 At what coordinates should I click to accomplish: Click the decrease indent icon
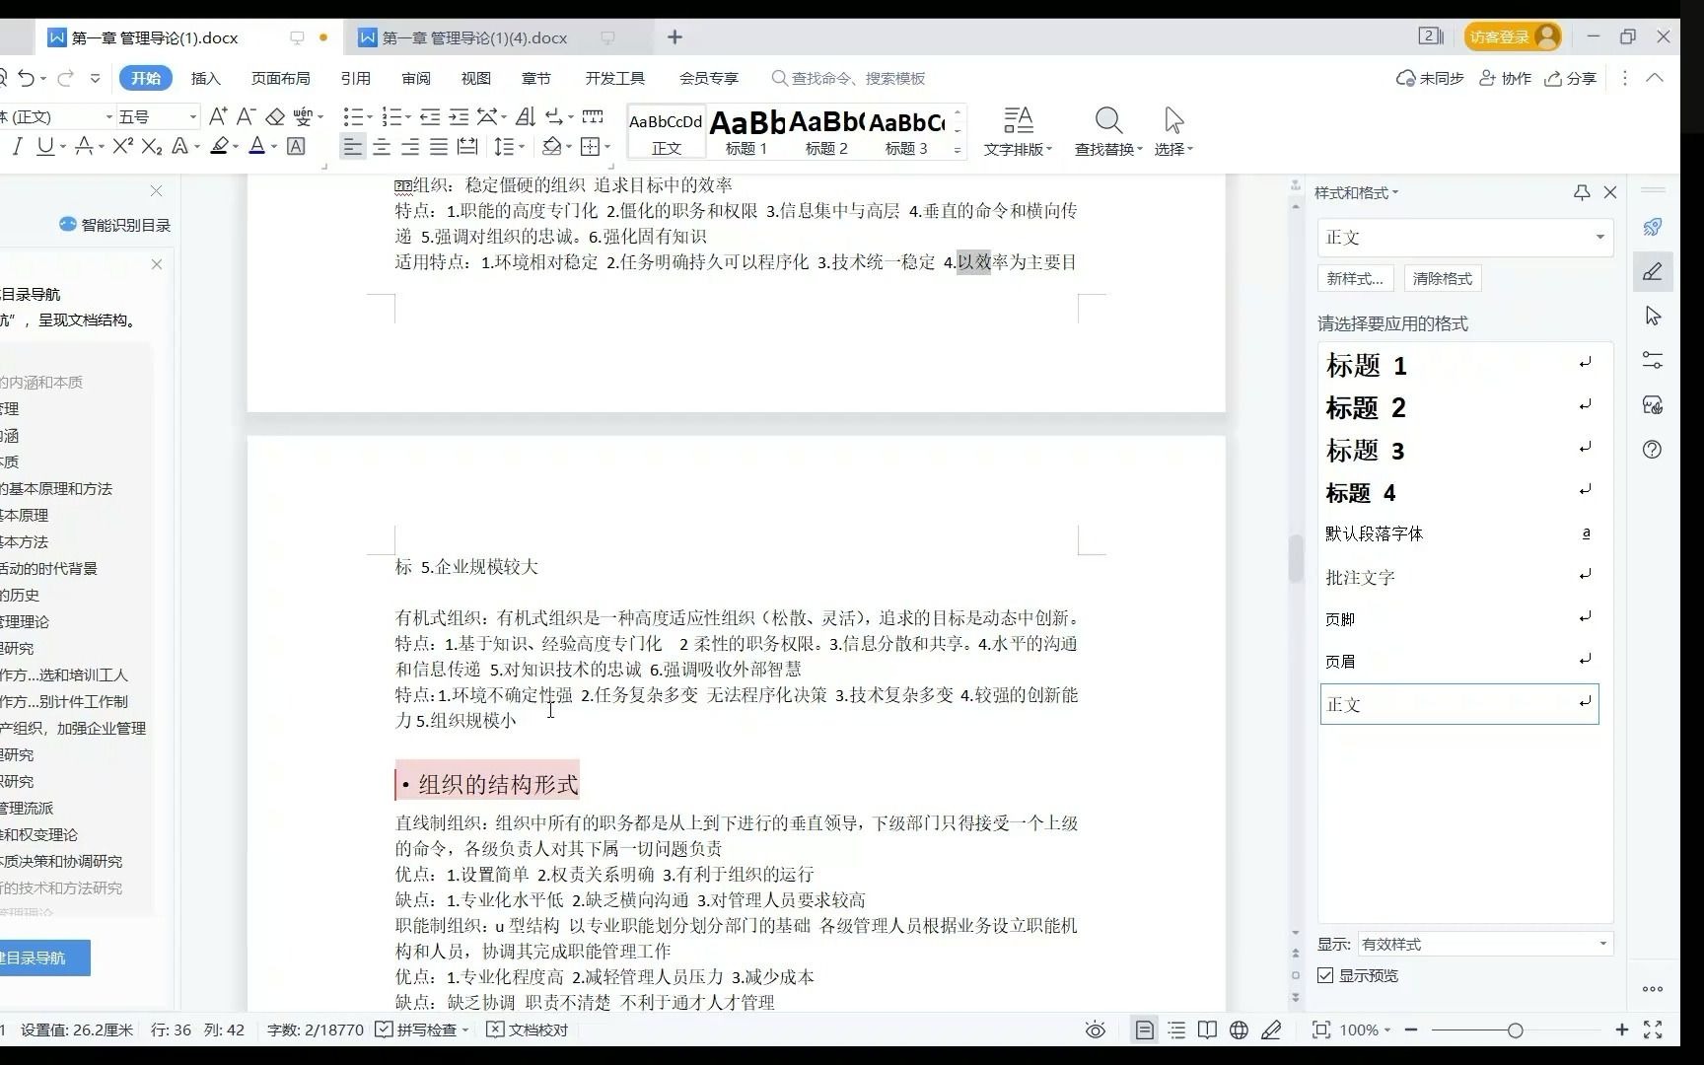point(430,116)
